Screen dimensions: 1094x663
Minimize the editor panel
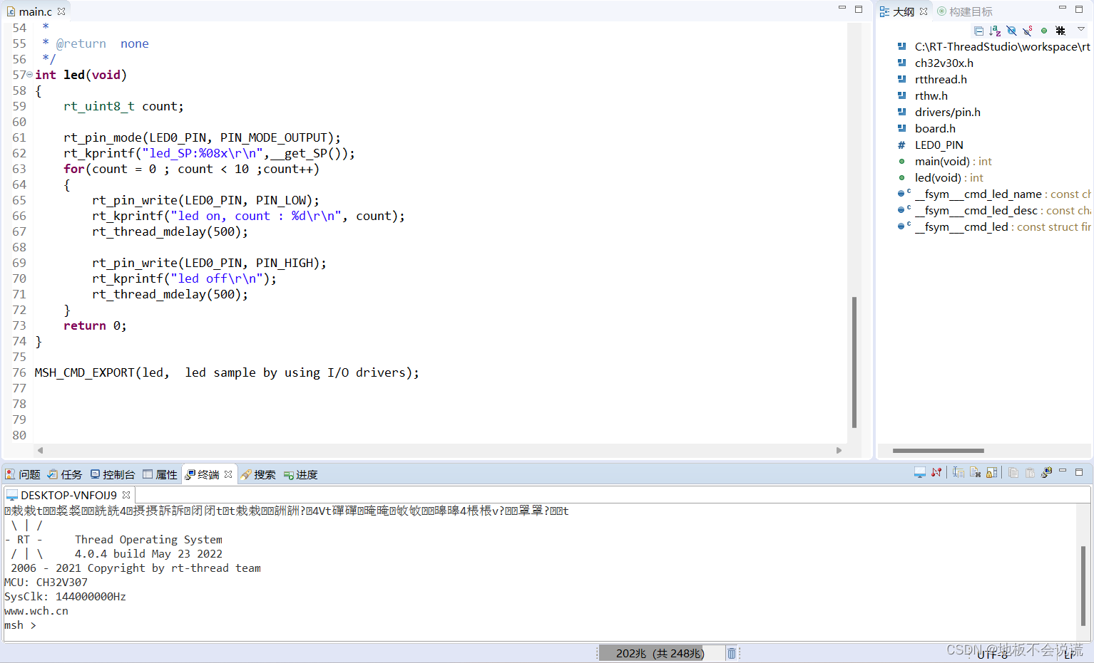coord(842,9)
